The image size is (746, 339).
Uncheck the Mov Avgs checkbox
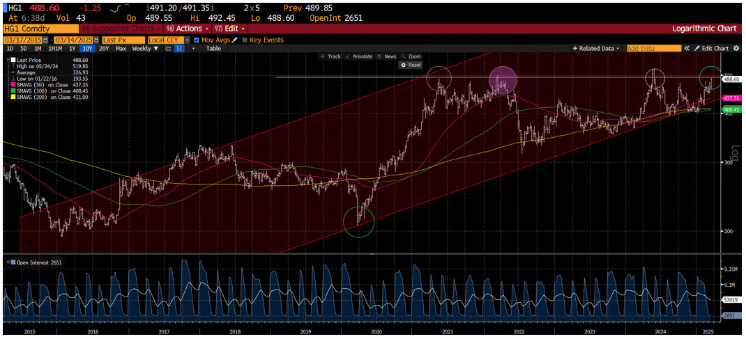[x=196, y=40]
